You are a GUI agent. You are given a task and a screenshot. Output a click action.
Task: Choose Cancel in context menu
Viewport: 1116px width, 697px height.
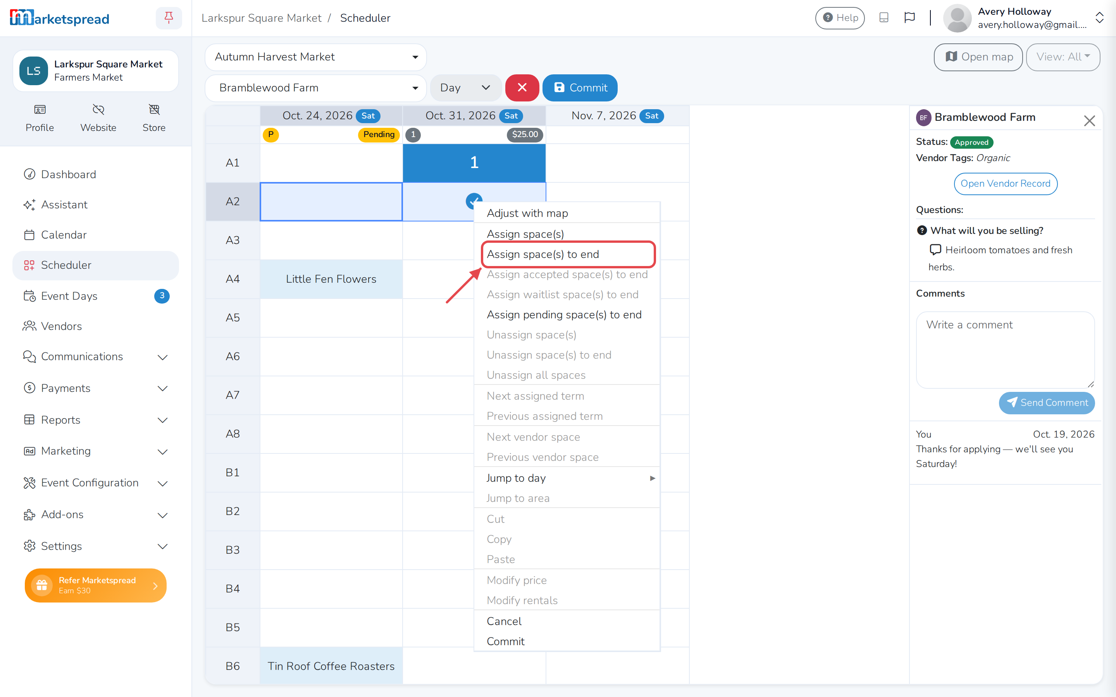pos(567,621)
